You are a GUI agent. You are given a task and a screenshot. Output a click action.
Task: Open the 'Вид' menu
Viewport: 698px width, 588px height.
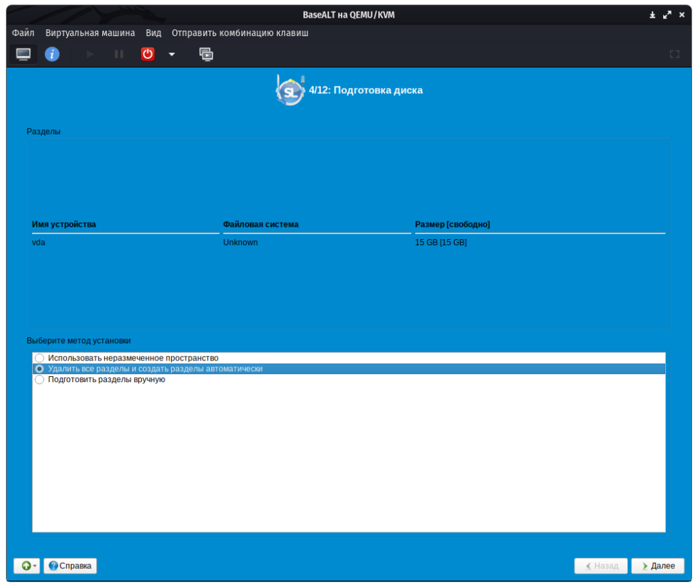(x=153, y=33)
